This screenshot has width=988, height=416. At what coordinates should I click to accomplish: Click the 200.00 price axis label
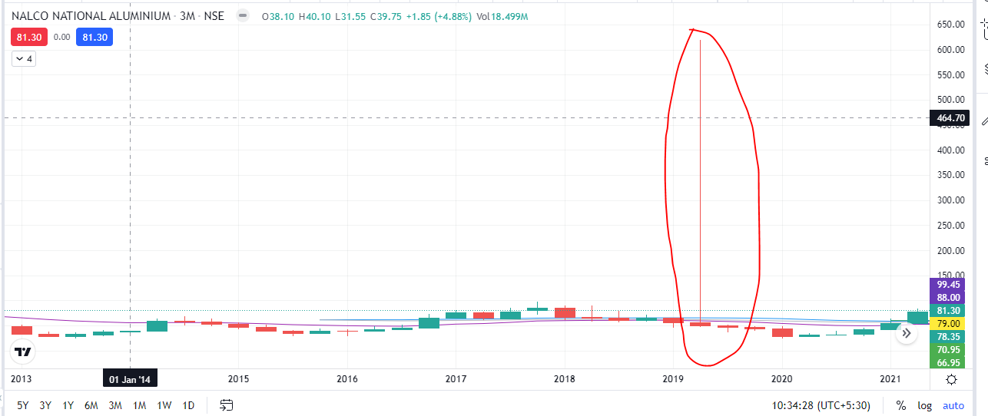pyautogui.click(x=950, y=251)
